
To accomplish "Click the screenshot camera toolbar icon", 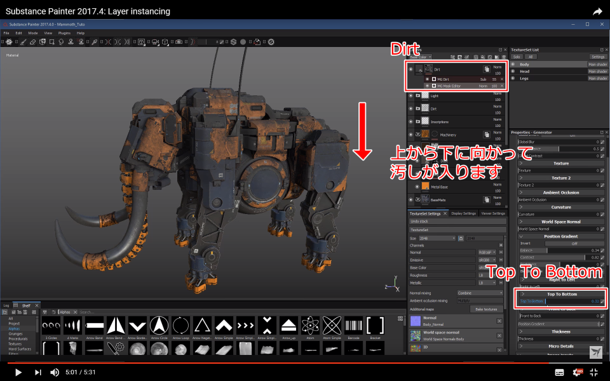I will (179, 42).
